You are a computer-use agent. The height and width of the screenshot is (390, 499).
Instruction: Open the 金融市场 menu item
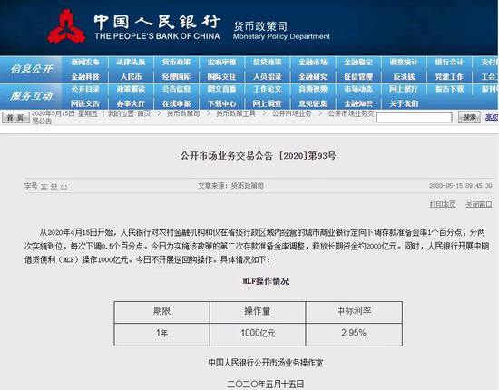click(x=313, y=62)
